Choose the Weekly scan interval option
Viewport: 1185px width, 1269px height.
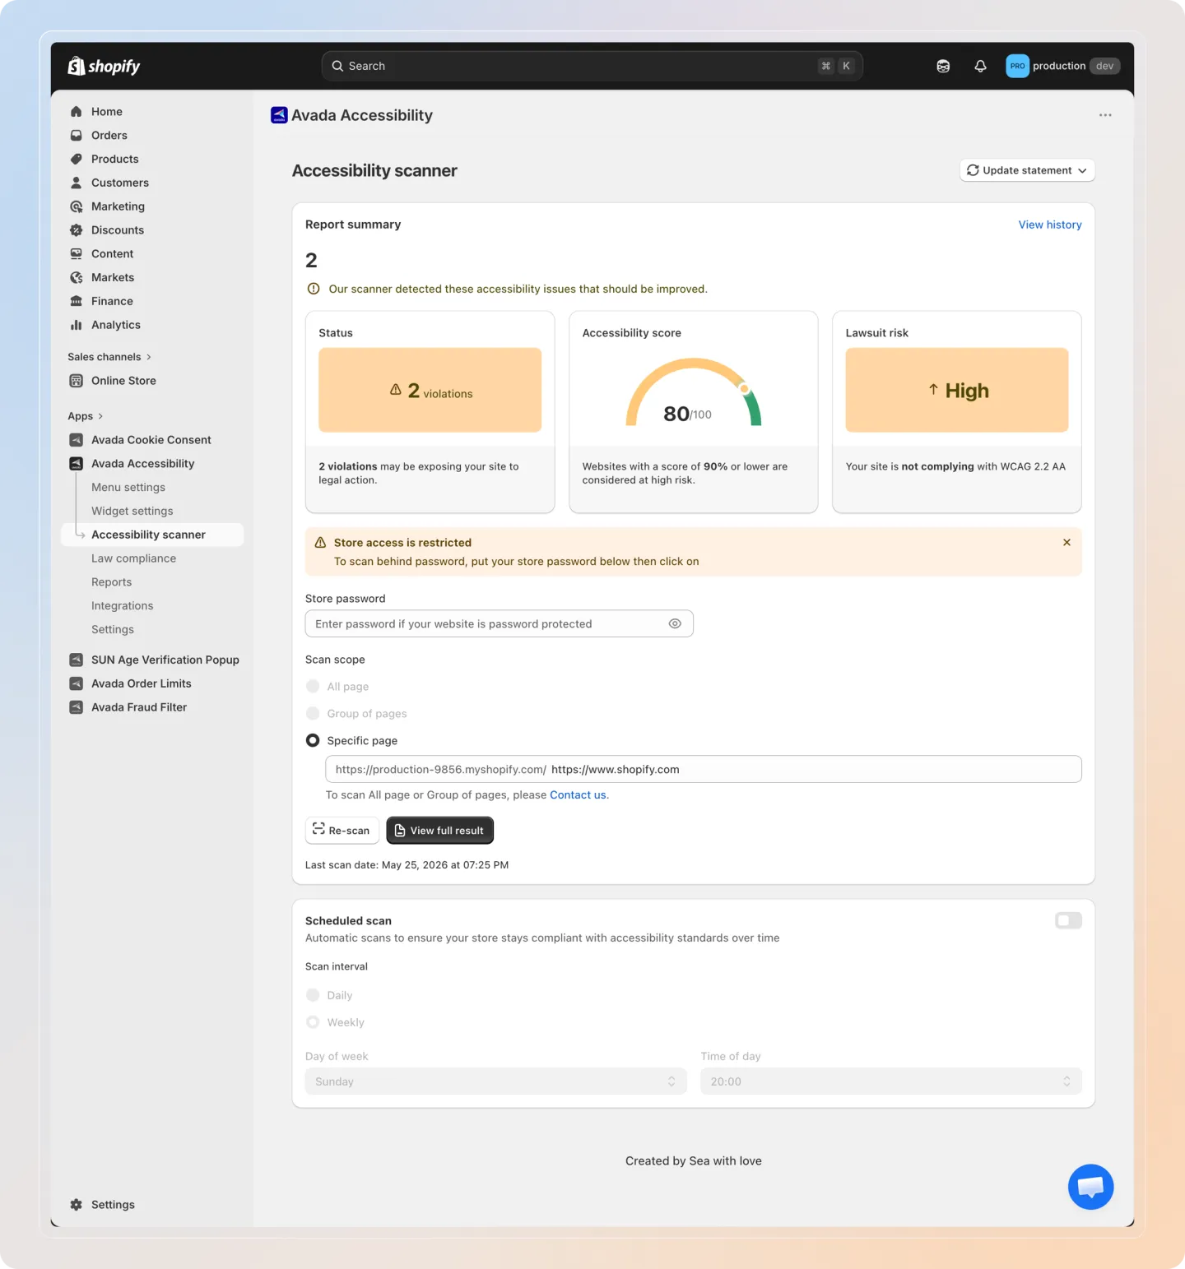[x=313, y=1022]
